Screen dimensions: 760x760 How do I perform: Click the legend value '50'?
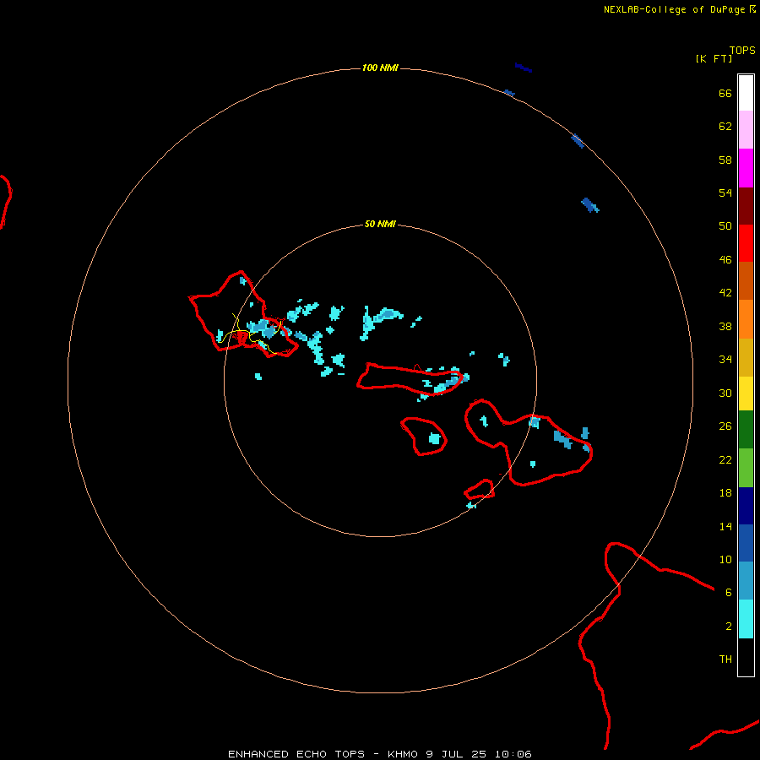tap(725, 226)
